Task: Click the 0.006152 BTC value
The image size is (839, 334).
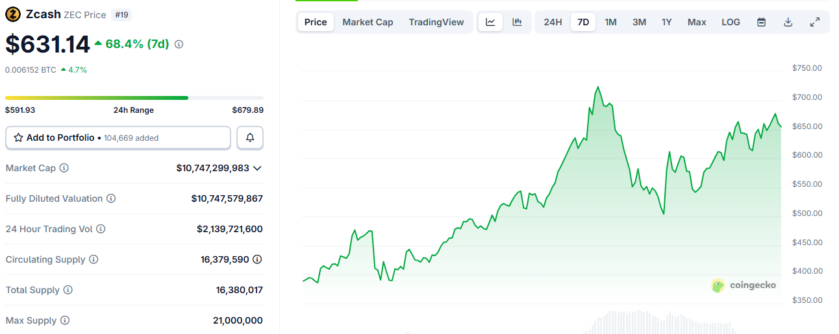Action: point(31,69)
